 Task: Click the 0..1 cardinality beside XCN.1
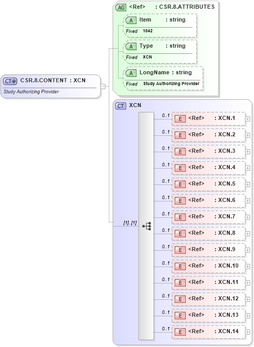coord(166,115)
